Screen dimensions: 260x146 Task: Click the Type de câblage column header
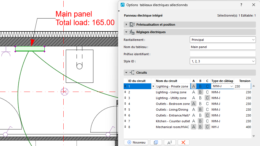[222, 81]
